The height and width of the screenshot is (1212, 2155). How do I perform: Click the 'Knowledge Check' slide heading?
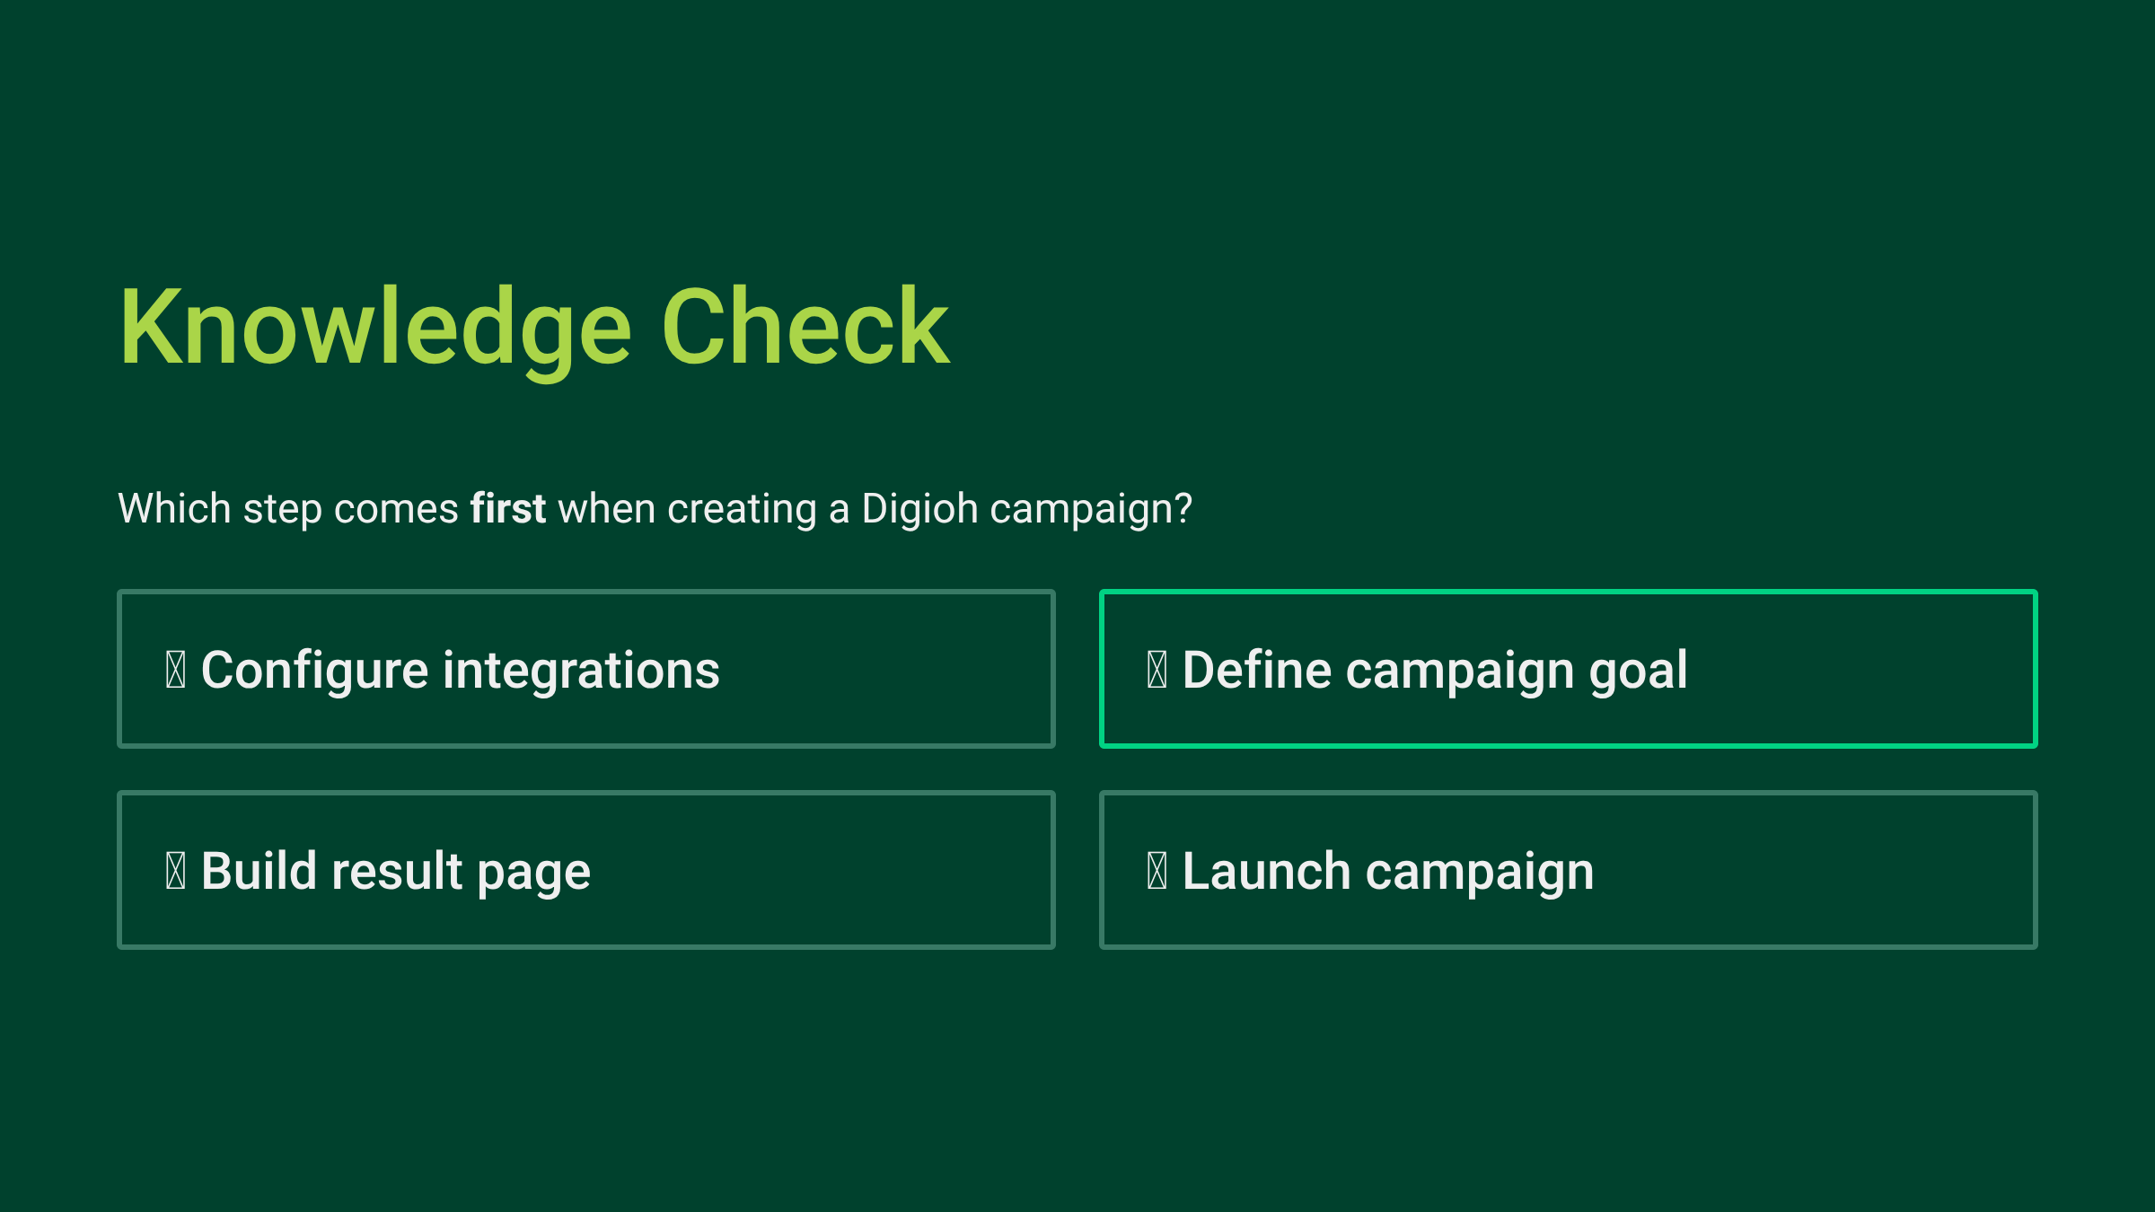(534, 328)
